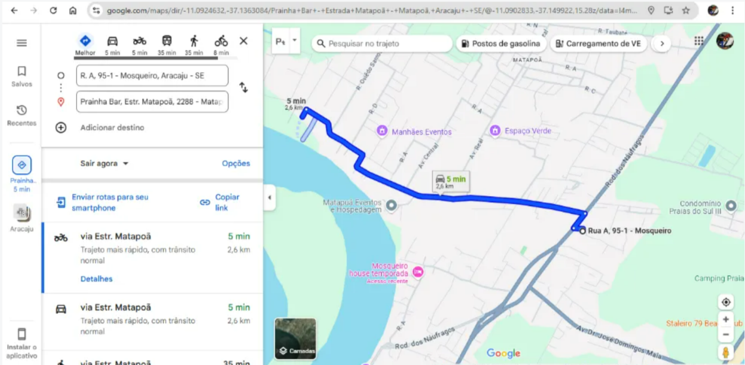Viewport: 745px width, 365px height.
Task: Zoom out the map with minus
Action: (726, 334)
